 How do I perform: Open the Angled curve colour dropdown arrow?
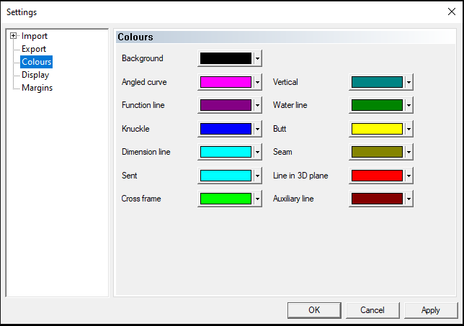[257, 82]
